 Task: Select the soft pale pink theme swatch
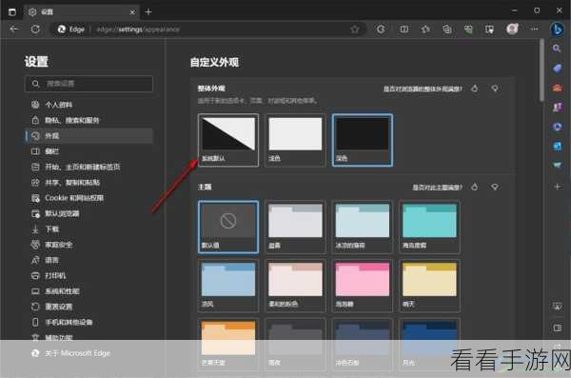(295, 286)
